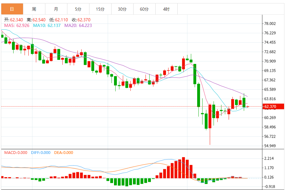286x190 pixels.
Task: Open the 30分 timeframe tab
Action: pyautogui.click(x=123, y=9)
